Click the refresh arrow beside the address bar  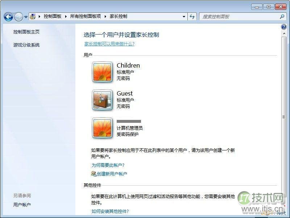[x=192, y=16]
